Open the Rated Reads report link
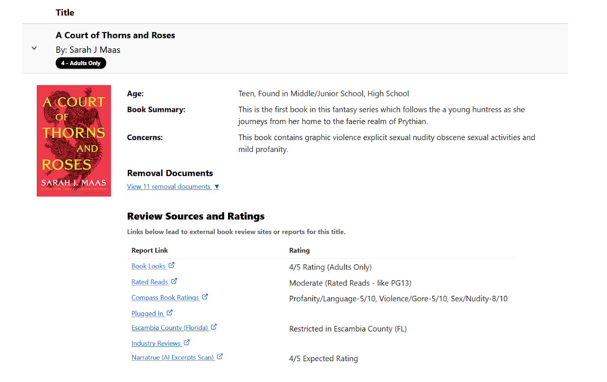The image size is (607, 382). tap(149, 282)
